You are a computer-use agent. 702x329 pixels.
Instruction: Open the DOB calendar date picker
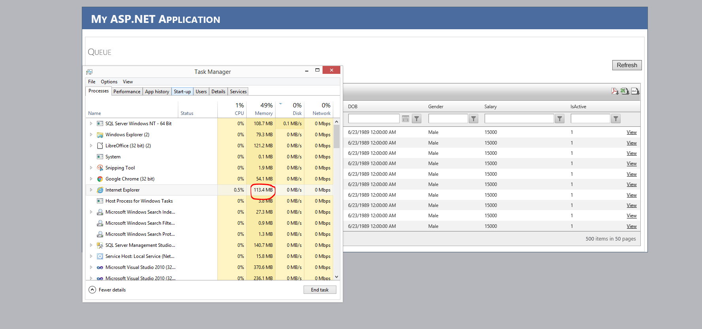pyautogui.click(x=406, y=118)
